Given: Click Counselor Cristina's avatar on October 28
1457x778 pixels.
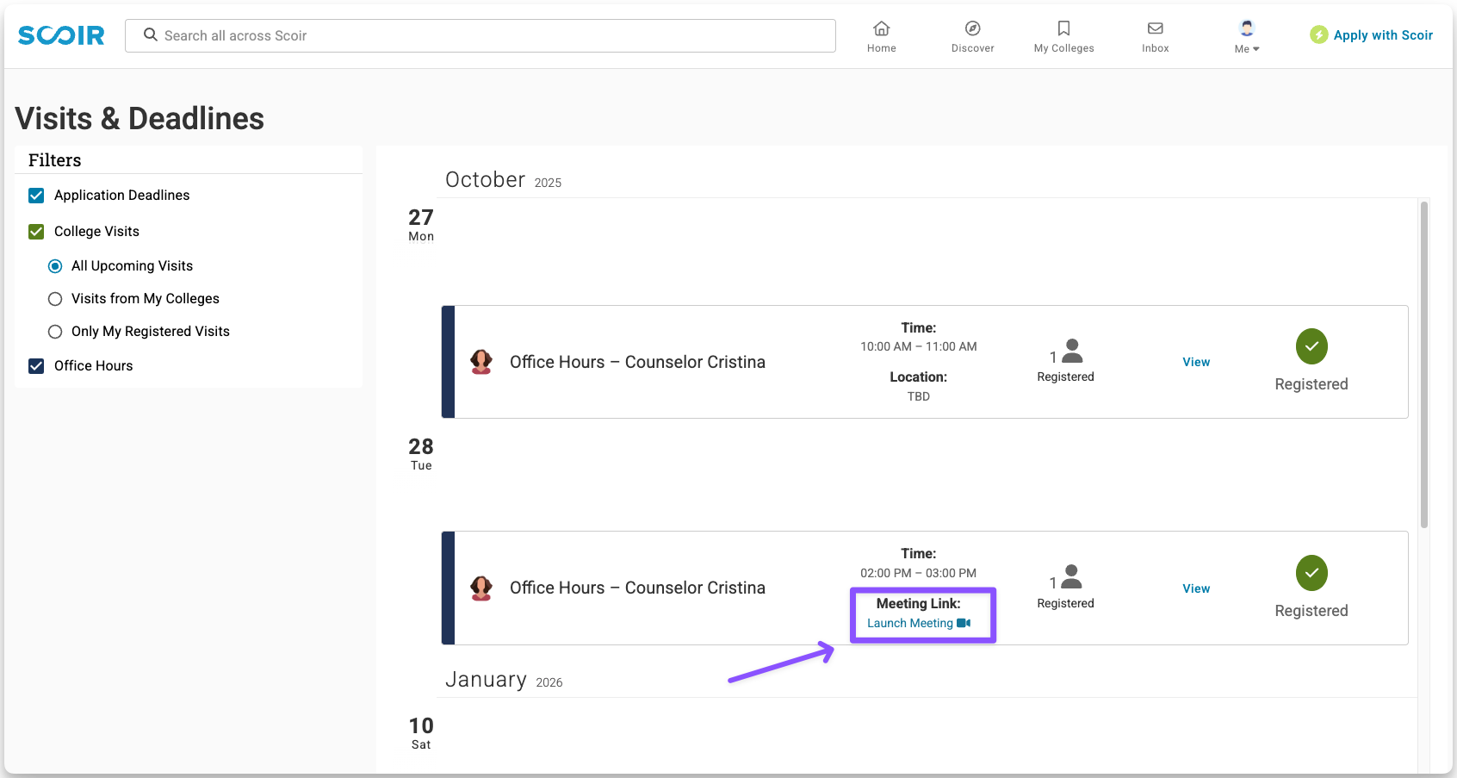Looking at the screenshot, I should tap(481, 588).
